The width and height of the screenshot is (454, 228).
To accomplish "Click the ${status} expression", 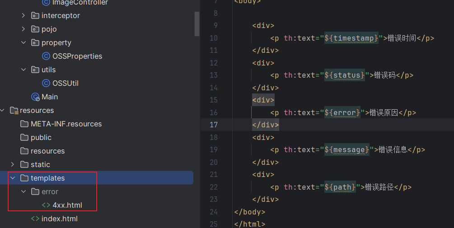I will pos(345,75).
